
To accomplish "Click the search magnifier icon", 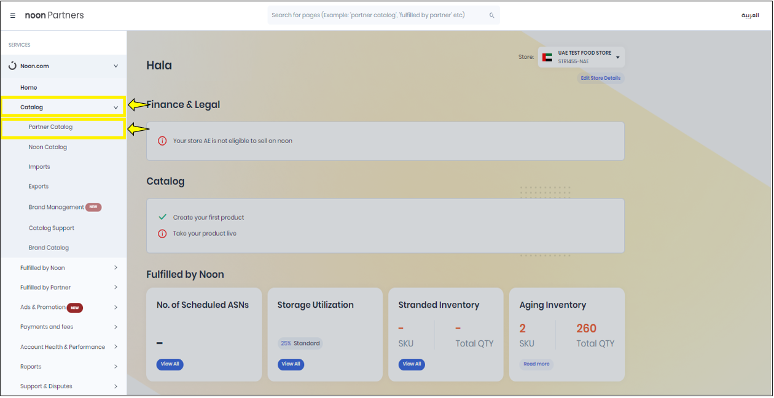I will [491, 15].
